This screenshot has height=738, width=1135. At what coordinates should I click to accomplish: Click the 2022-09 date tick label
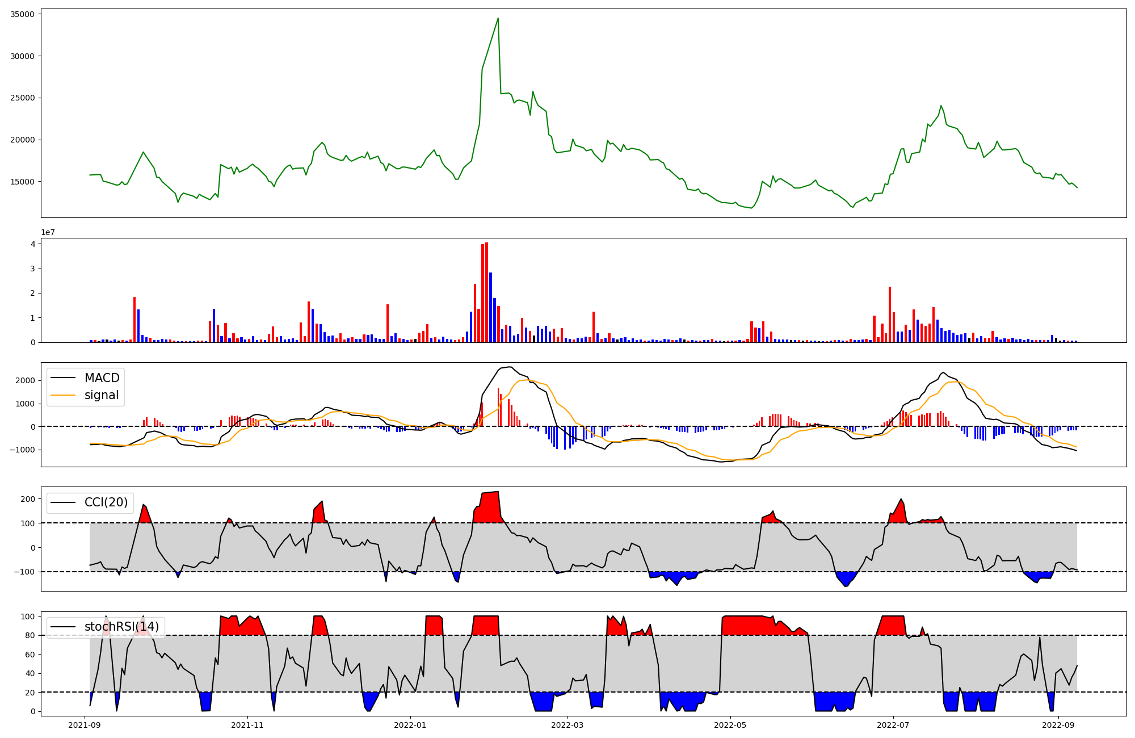point(1058,725)
